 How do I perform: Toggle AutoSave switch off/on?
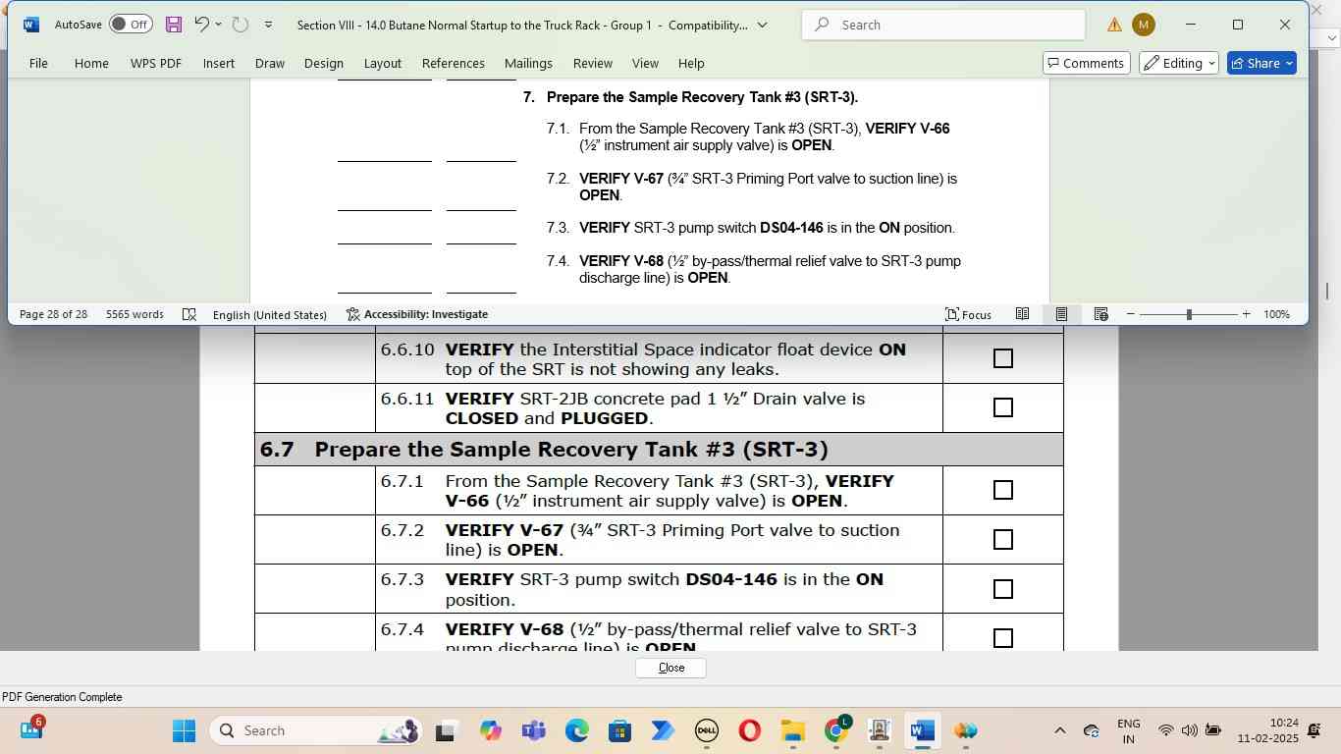[130, 25]
